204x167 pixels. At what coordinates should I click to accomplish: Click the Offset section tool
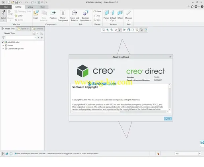tap(120, 15)
